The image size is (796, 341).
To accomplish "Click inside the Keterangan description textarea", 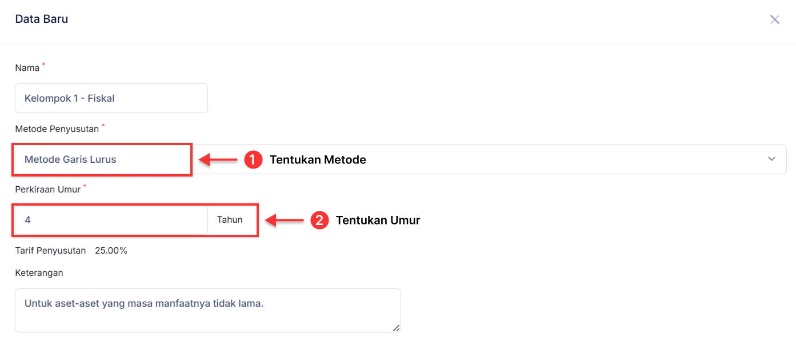I will pyautogui.click(x=207, y=308).
